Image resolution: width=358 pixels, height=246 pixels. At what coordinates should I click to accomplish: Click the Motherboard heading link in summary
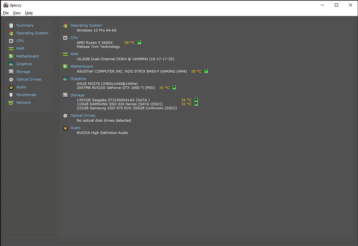[82, 66]
